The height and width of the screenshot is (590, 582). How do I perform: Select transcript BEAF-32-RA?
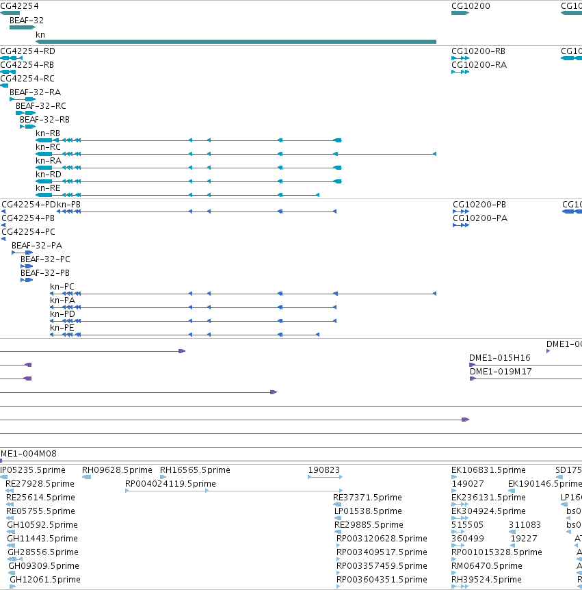[x=35, y=92]
